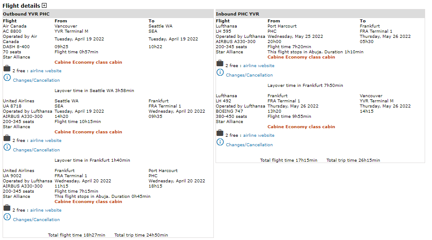This screenshot has height=240, width=432.
Task: Click baggage icon for Air Canada AC 8800
Action: pyautogui.click(x=7, y=68)
